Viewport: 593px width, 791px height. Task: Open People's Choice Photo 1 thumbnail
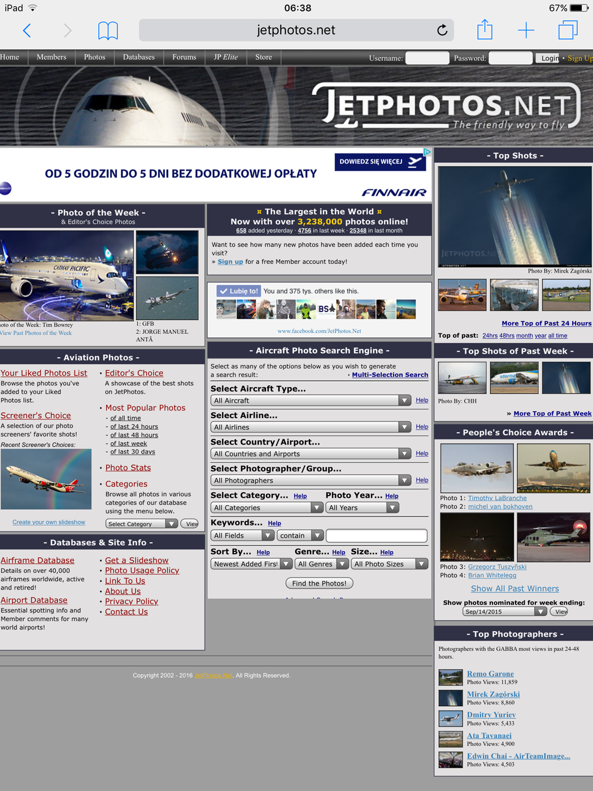pos(477,468)
